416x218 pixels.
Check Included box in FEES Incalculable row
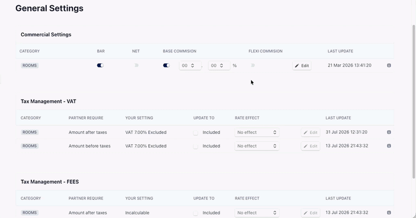tap(196, 213)
